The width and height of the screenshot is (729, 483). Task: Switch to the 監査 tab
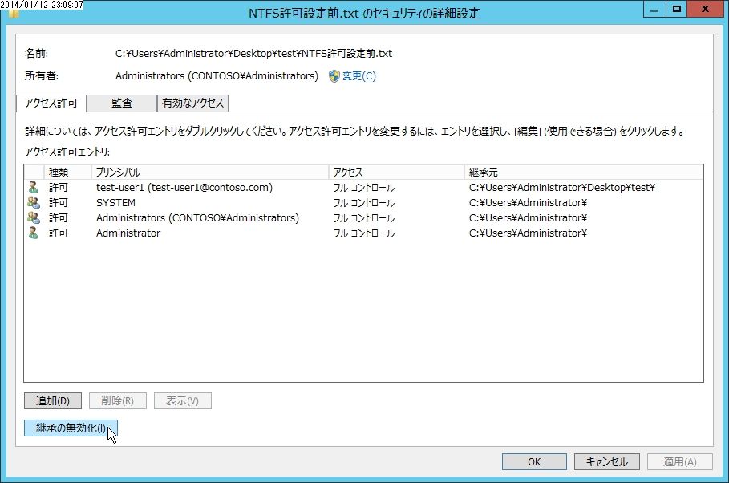121,103
